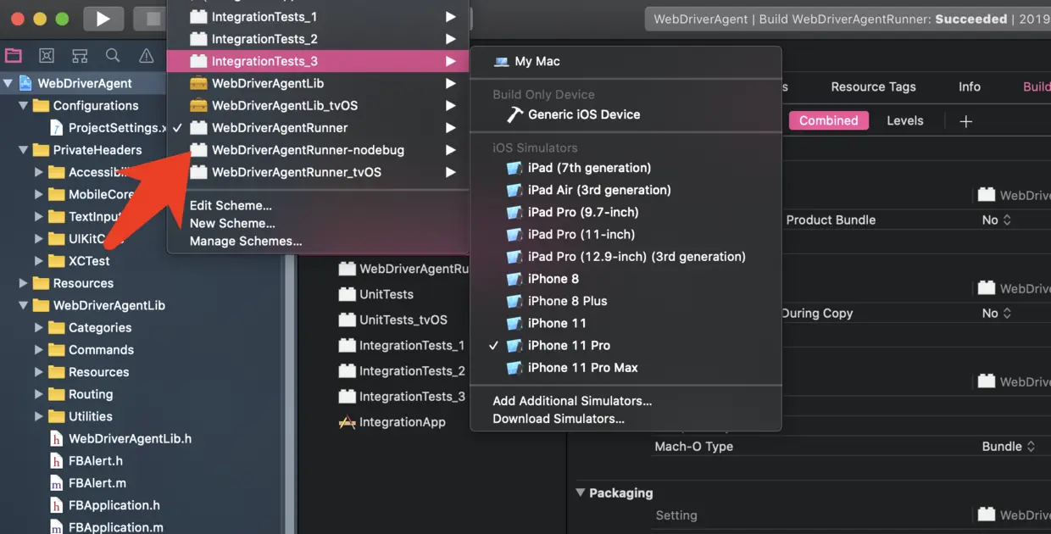Select the WebDriverAgentRunner-nodebug scheme
Viewport: 1051px width, 534px height.
point(308,150)
